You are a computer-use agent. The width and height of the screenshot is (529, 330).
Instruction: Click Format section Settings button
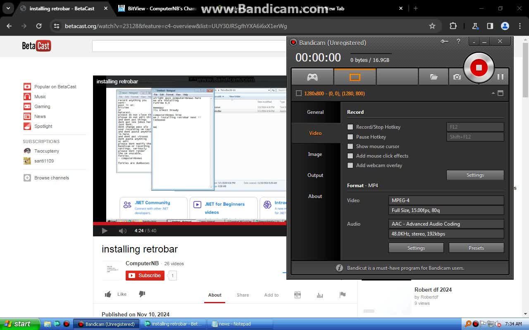[416, 248]
